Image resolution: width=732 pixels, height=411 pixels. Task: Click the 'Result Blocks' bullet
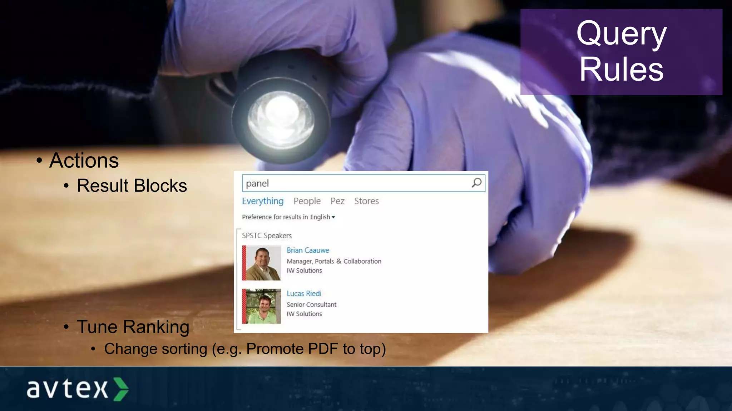click(132, 186)
